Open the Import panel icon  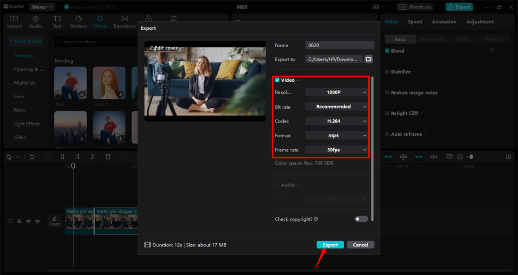(14, 19)
